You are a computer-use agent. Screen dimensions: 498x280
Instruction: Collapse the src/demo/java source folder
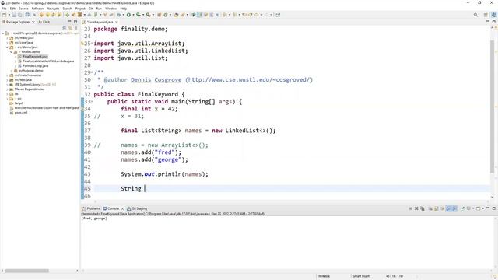7,47
